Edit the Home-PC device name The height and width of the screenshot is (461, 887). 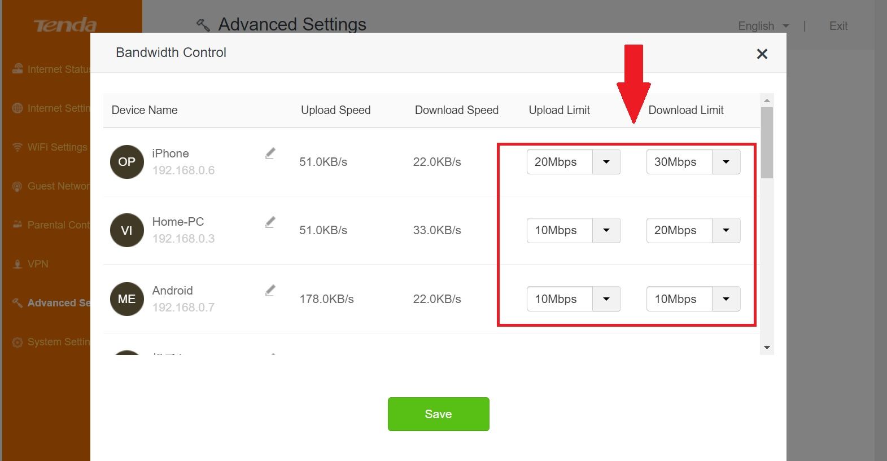[270, 222]
